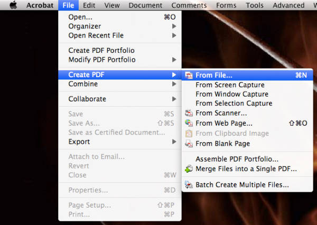The image size is (317, 225).
Task: Select the Export menu entry
Action: pyautogui.click(x=120, y=142)
